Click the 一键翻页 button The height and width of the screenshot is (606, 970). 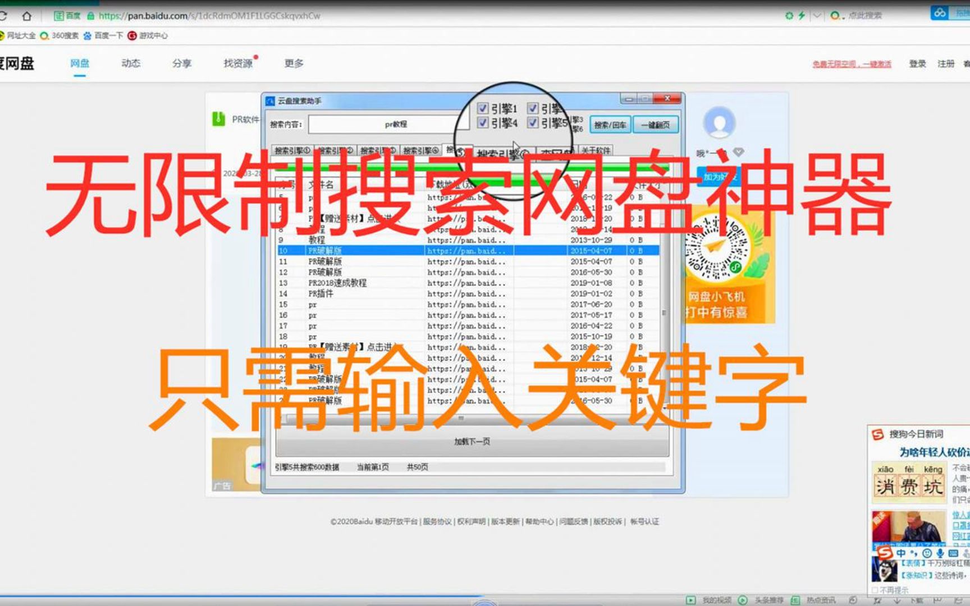[655, 125]
